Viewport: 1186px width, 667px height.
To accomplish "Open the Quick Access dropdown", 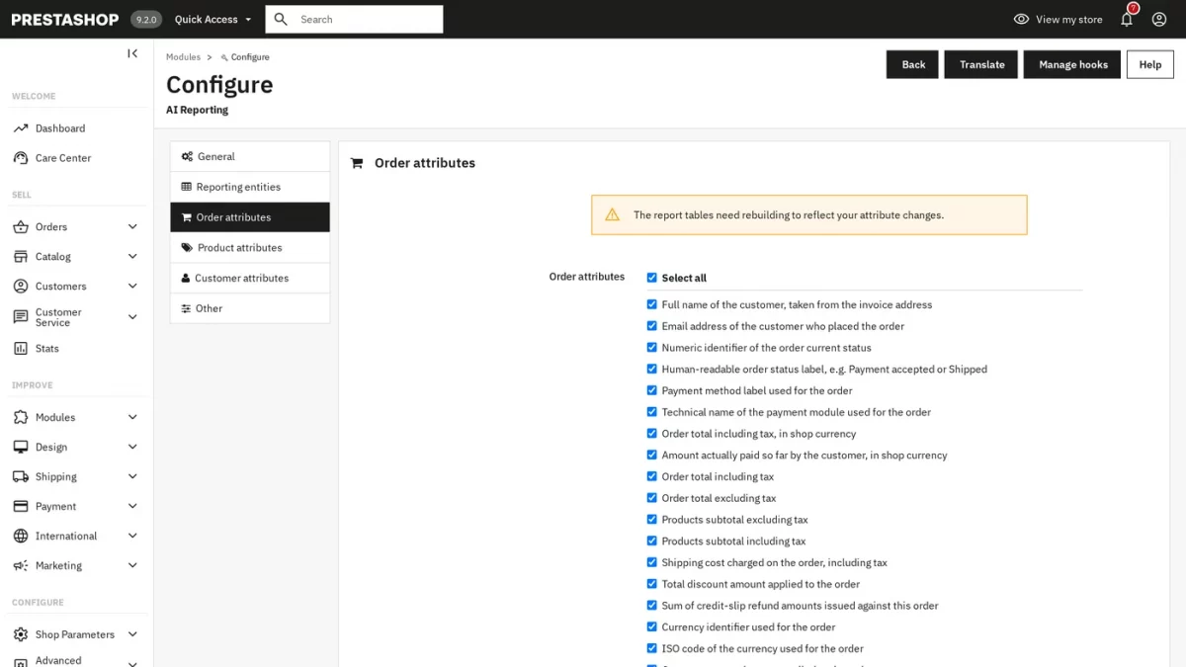I will pos(212,19).
